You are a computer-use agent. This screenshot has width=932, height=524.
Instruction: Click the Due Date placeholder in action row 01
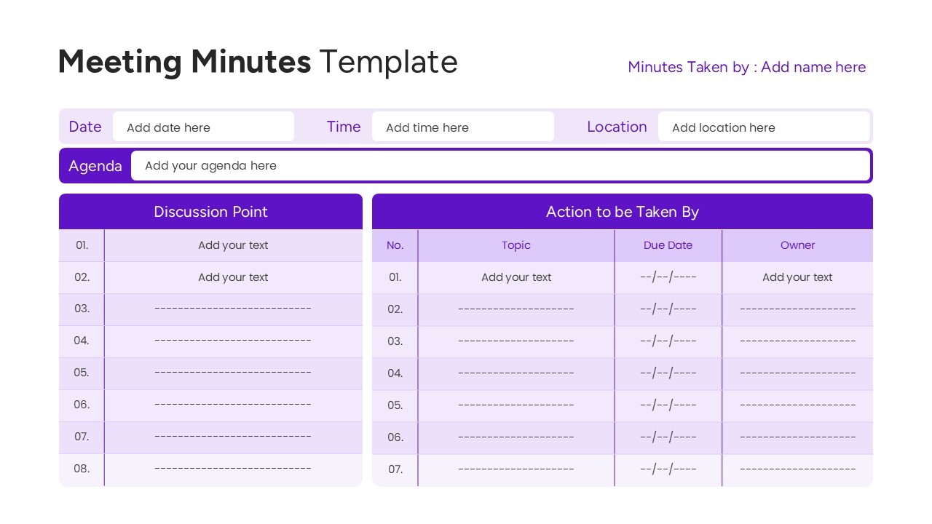pos(668,277)
